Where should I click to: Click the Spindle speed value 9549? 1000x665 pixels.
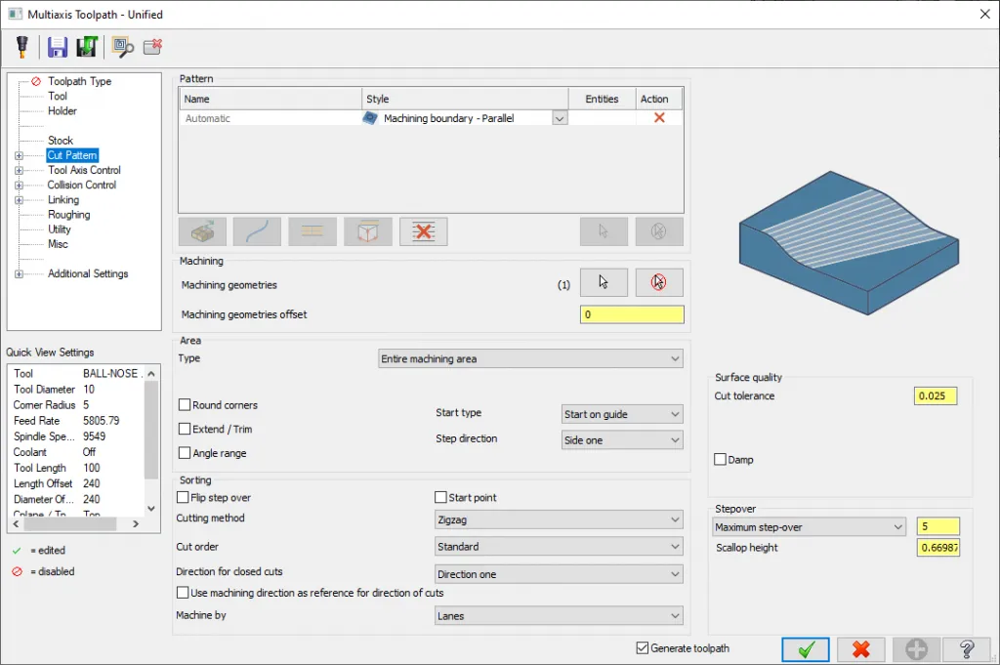95,436
